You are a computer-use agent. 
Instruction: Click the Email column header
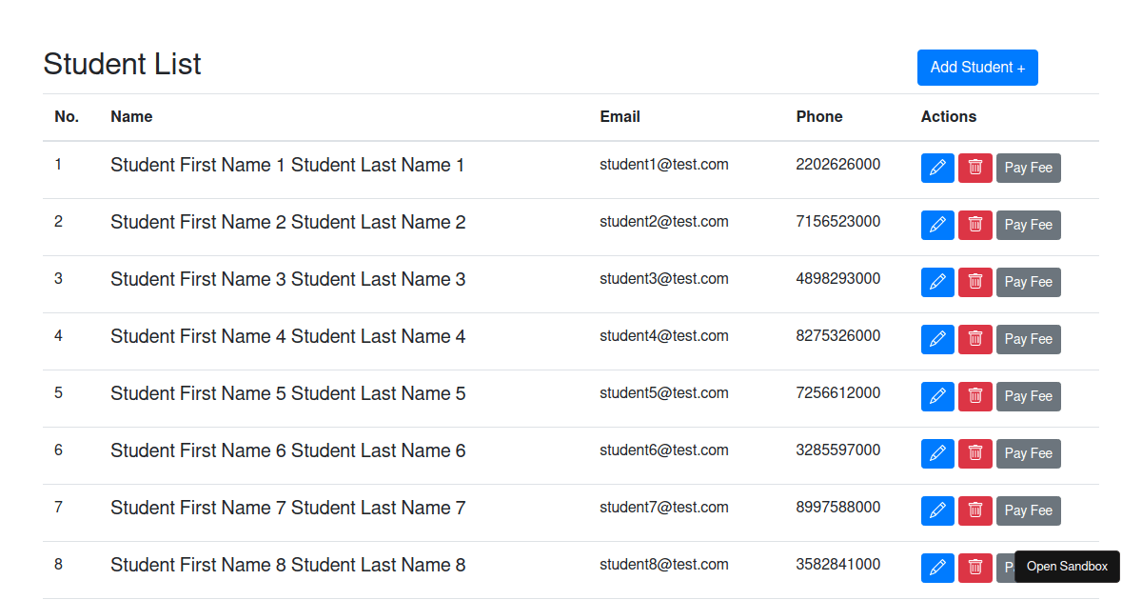tap(620, 116)
